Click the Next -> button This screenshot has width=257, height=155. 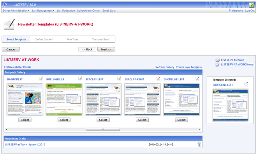tap(106, 49)
